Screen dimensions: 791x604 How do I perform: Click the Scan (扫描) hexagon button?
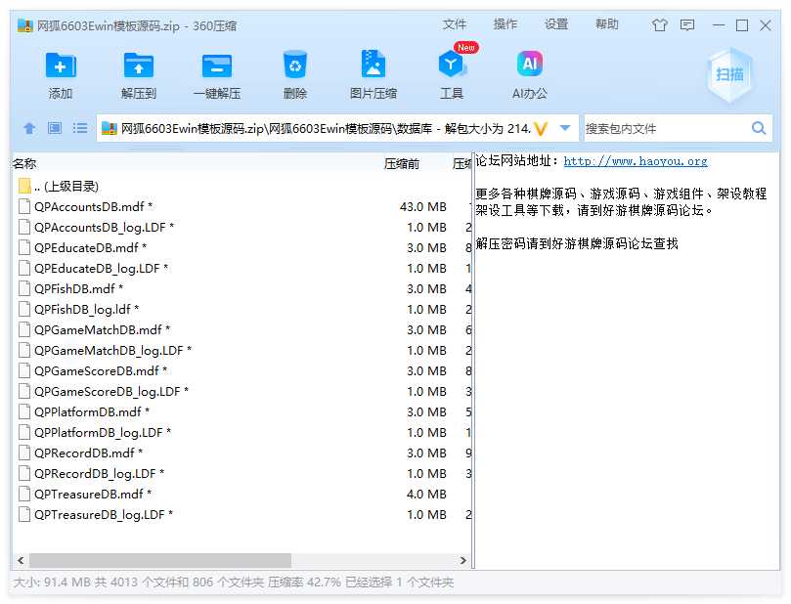[x=729, y=74]
